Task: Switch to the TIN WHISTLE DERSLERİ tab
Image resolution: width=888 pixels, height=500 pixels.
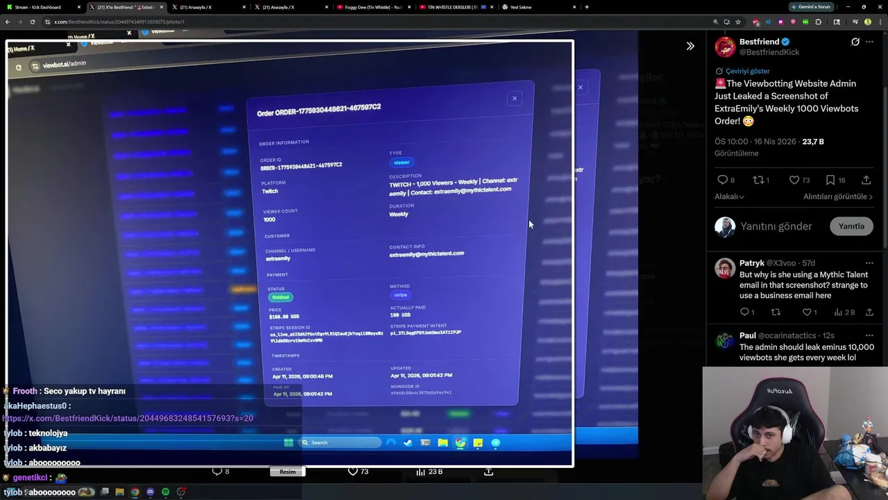Action: [456, 7]
